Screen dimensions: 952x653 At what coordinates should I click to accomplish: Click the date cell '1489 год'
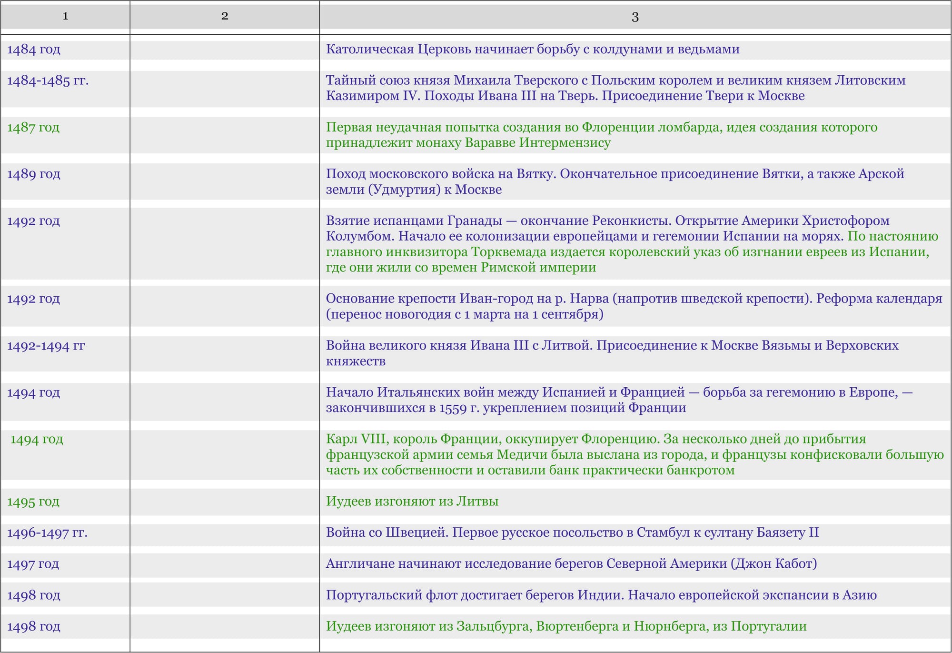[x=34, y=174]
